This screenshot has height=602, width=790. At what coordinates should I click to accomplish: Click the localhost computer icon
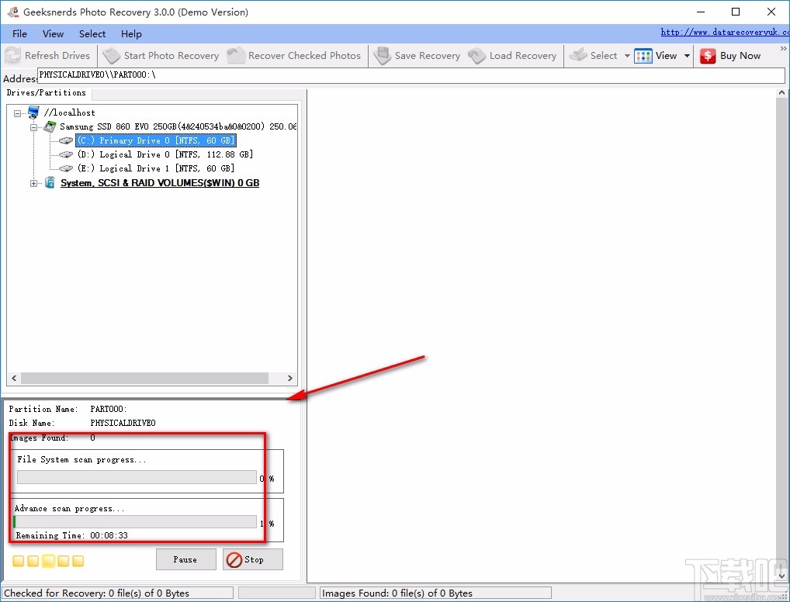pyautogui.click(x=33, y=112)
